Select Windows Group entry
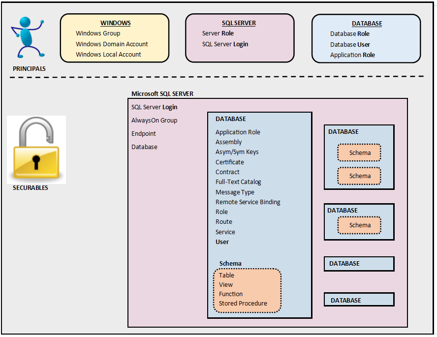The width and height of the screenshot is (437, 337). [x=98, y=33]
